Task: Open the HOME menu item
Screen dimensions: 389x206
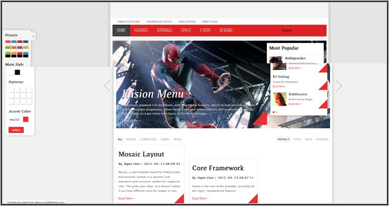Action: click(121, 30)
